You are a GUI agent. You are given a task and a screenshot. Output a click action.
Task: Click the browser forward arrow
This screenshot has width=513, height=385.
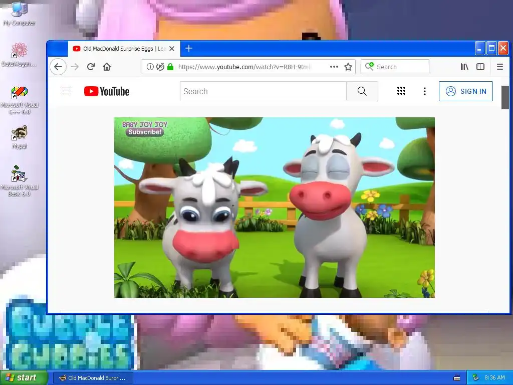(x=75, y=67)
